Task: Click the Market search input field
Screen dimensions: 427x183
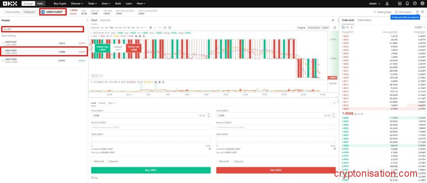Action: coord(42,29)
